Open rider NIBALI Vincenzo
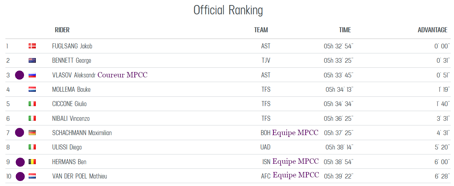Image resolution: width=454 pixels, height=186 pixels. [x=71, y=118]
